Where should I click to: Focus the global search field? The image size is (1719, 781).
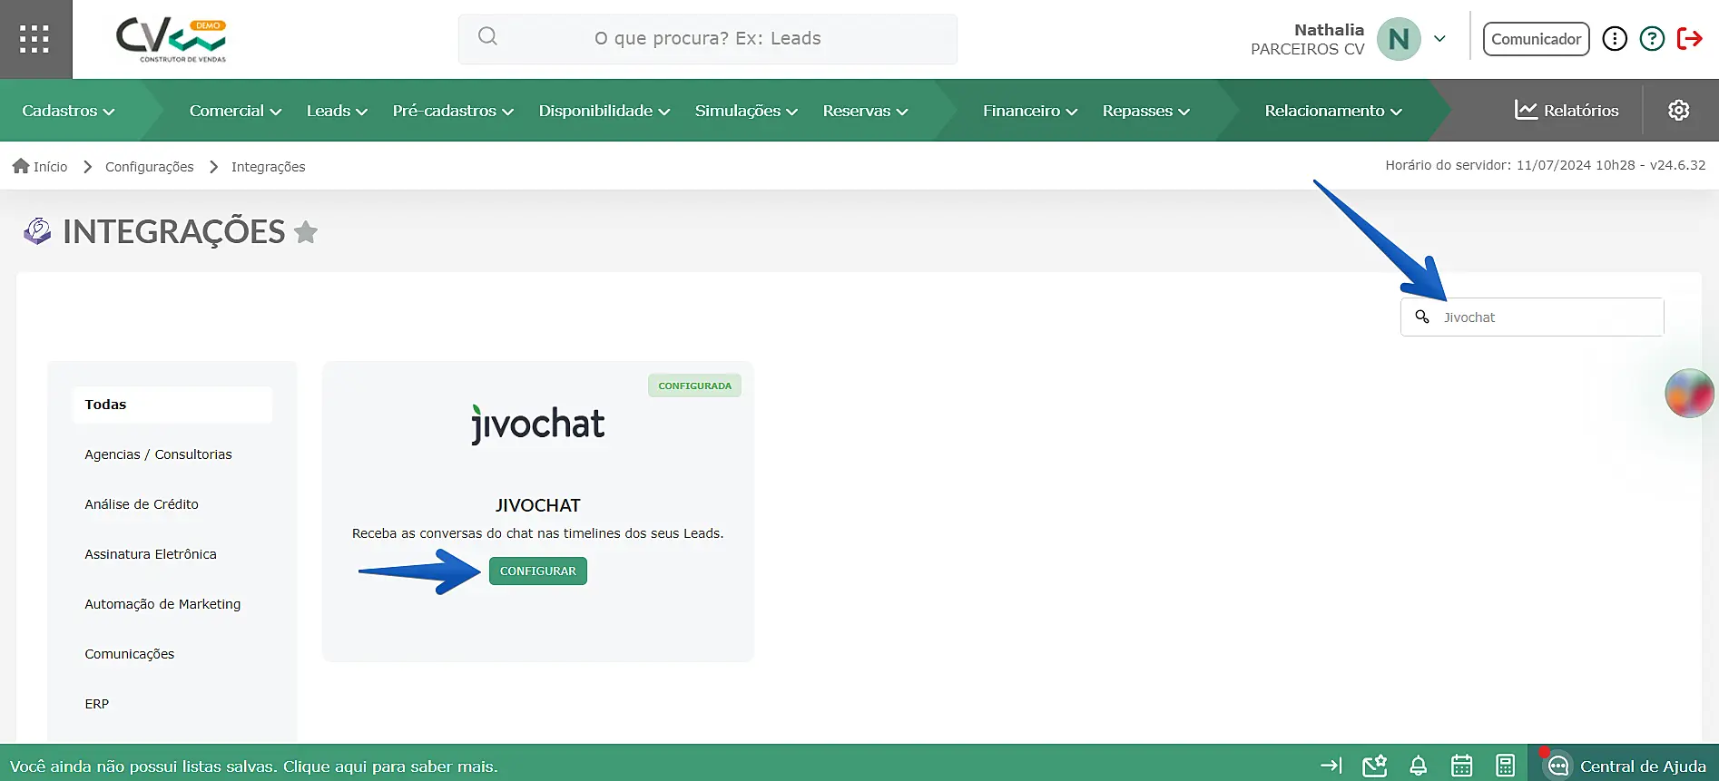708,39
